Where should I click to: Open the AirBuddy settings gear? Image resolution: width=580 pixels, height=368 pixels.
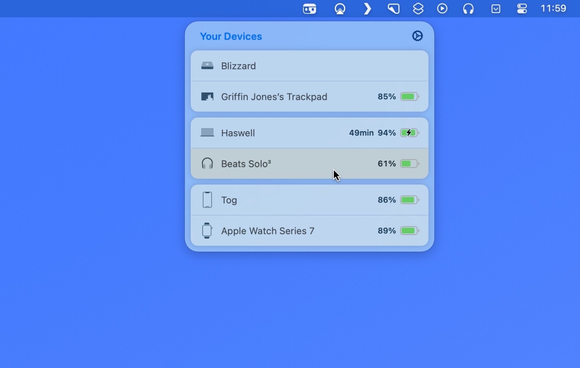[x=417, y=36]
